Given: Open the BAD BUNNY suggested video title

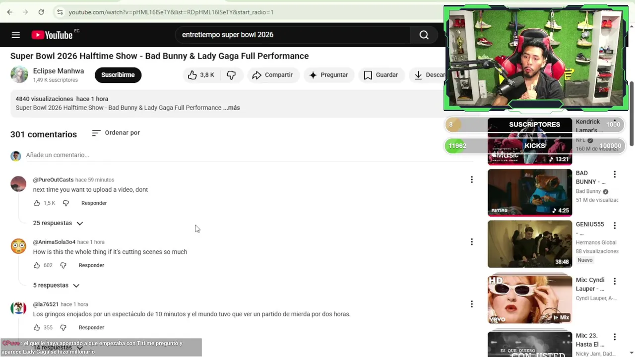Looking at the screenshot, I should click(x=590, y=178).
